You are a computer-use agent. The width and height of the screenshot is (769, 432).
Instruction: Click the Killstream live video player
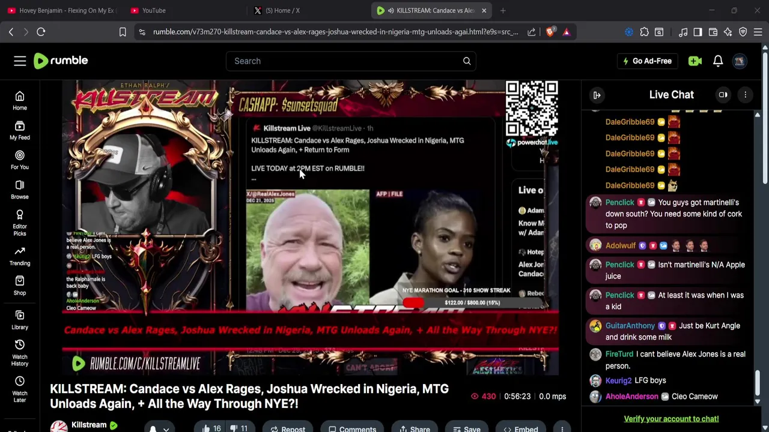311,228
